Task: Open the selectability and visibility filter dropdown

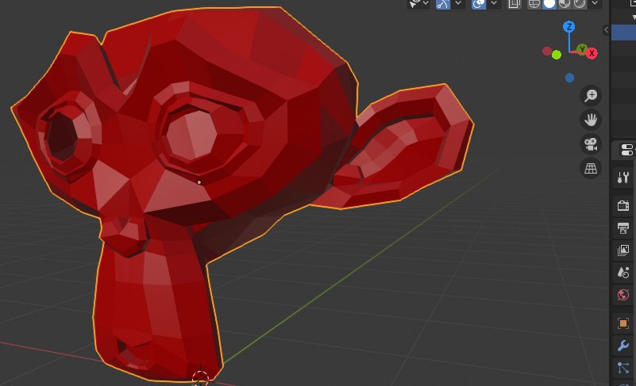Action: click(x=418, y=4)
